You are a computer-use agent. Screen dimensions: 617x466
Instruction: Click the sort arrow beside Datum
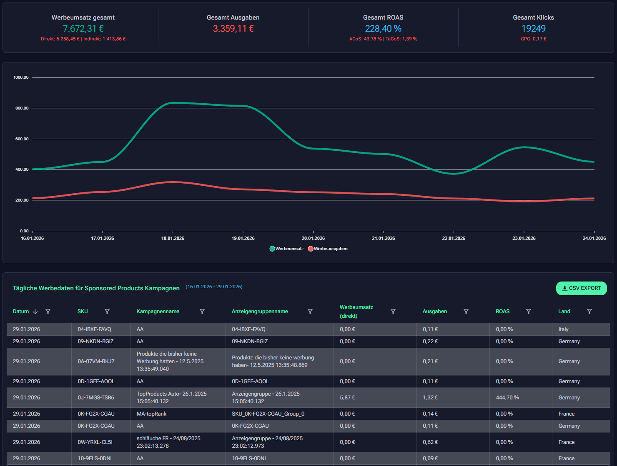35,311
